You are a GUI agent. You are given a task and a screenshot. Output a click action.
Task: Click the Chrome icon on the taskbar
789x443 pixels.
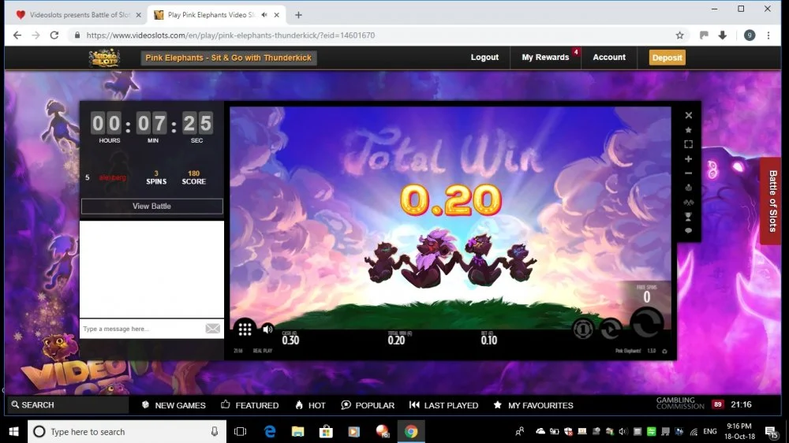(x=411, y=431)
